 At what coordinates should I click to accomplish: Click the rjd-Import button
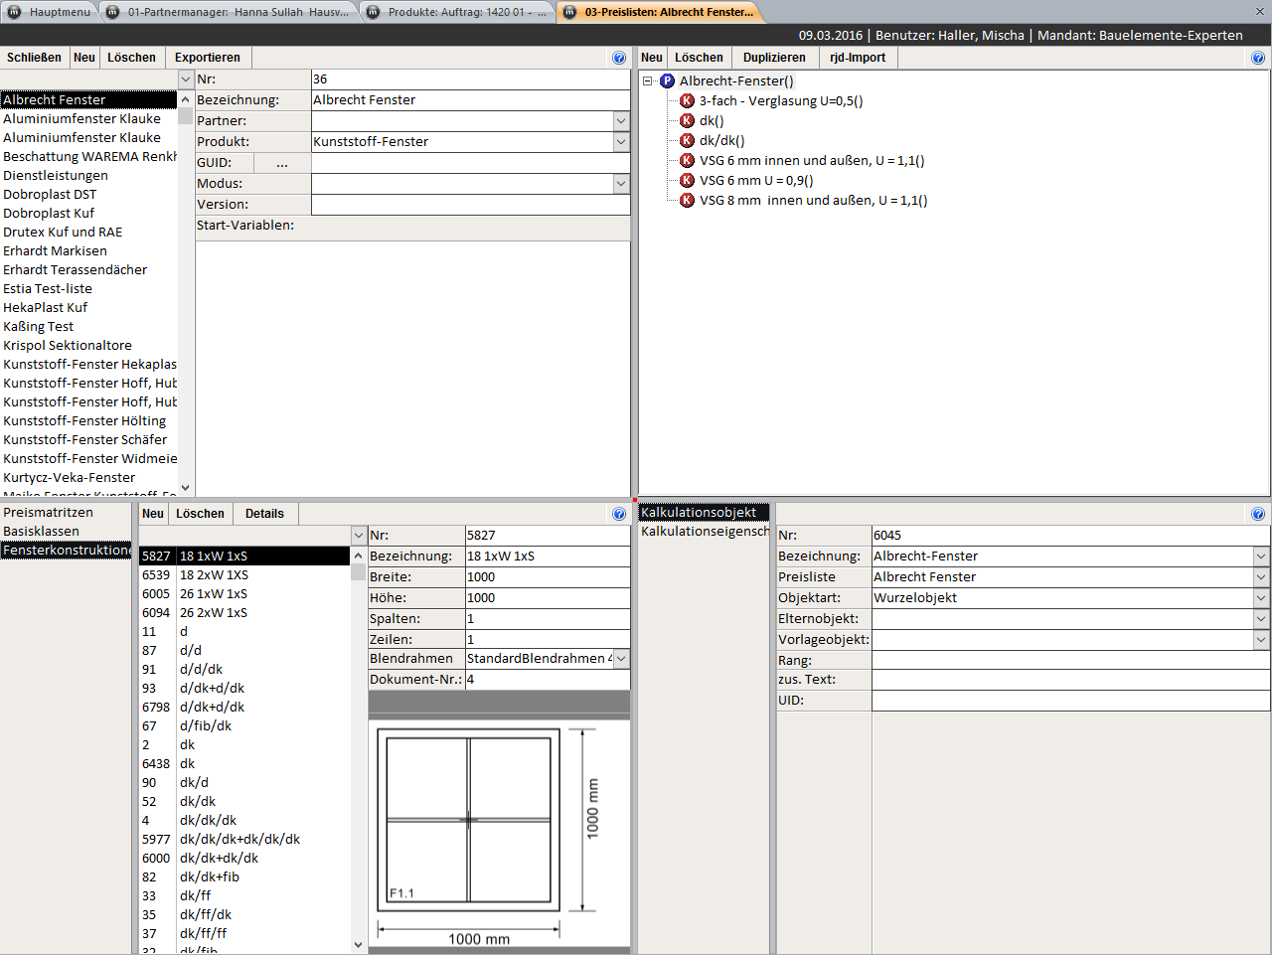(x=858, y=58)
